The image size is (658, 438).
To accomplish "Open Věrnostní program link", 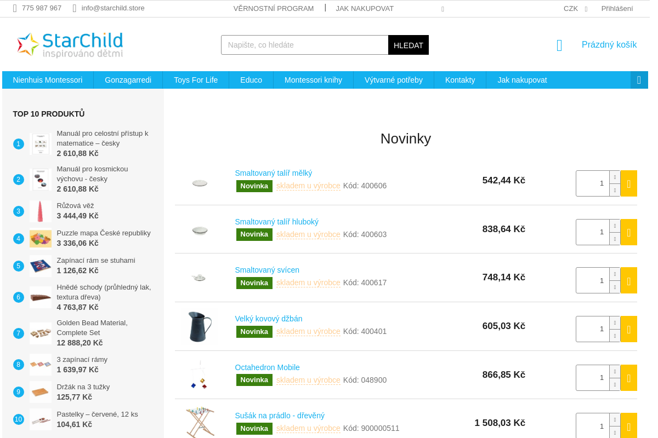I will coord(274,8).
